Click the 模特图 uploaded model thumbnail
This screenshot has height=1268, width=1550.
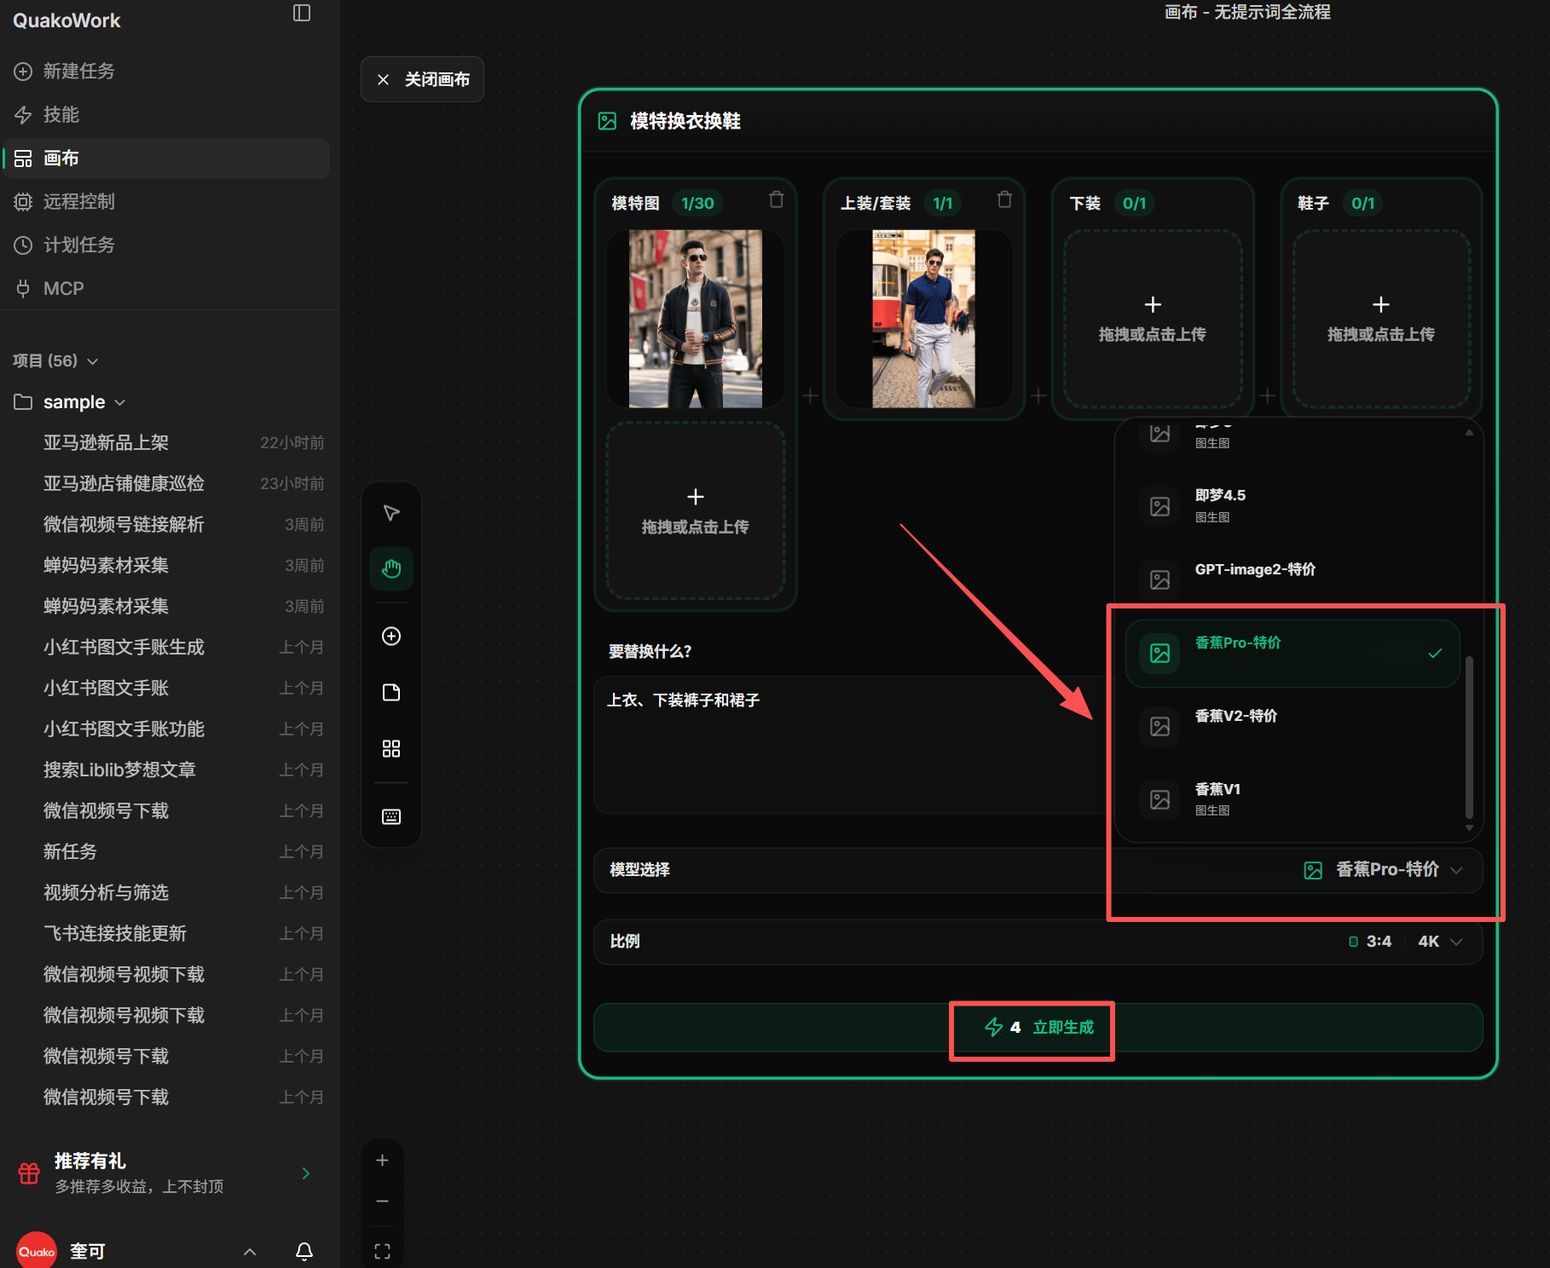[x=696, y=319]
